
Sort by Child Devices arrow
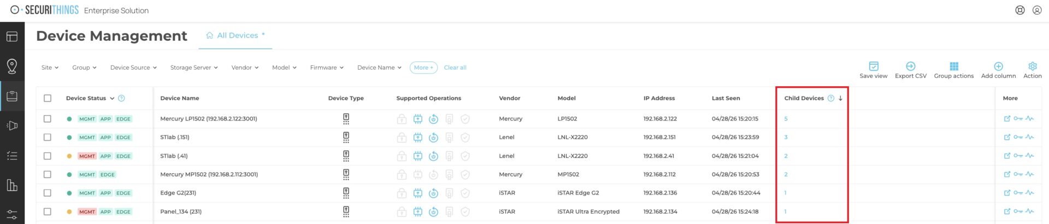(840, 98)
